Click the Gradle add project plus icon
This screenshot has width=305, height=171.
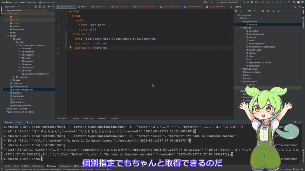tap(240, 11)
